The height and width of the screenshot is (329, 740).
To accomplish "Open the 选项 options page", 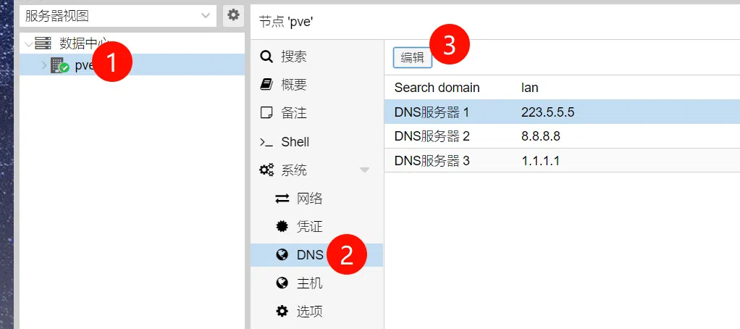I will click(x=309, y=312).
